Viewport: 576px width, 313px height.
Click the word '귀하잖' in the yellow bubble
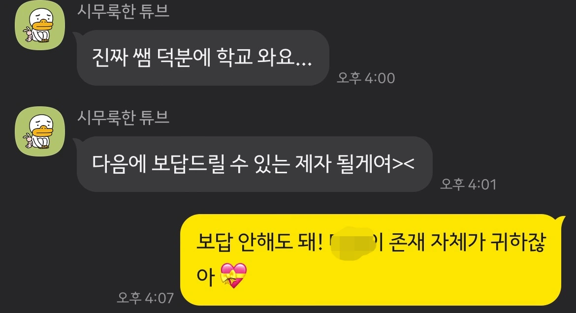[518, 243]
